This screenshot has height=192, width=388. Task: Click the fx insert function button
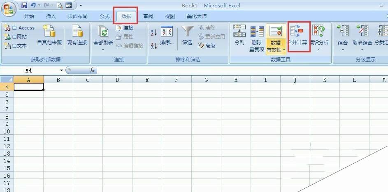[x=92, y=70]
